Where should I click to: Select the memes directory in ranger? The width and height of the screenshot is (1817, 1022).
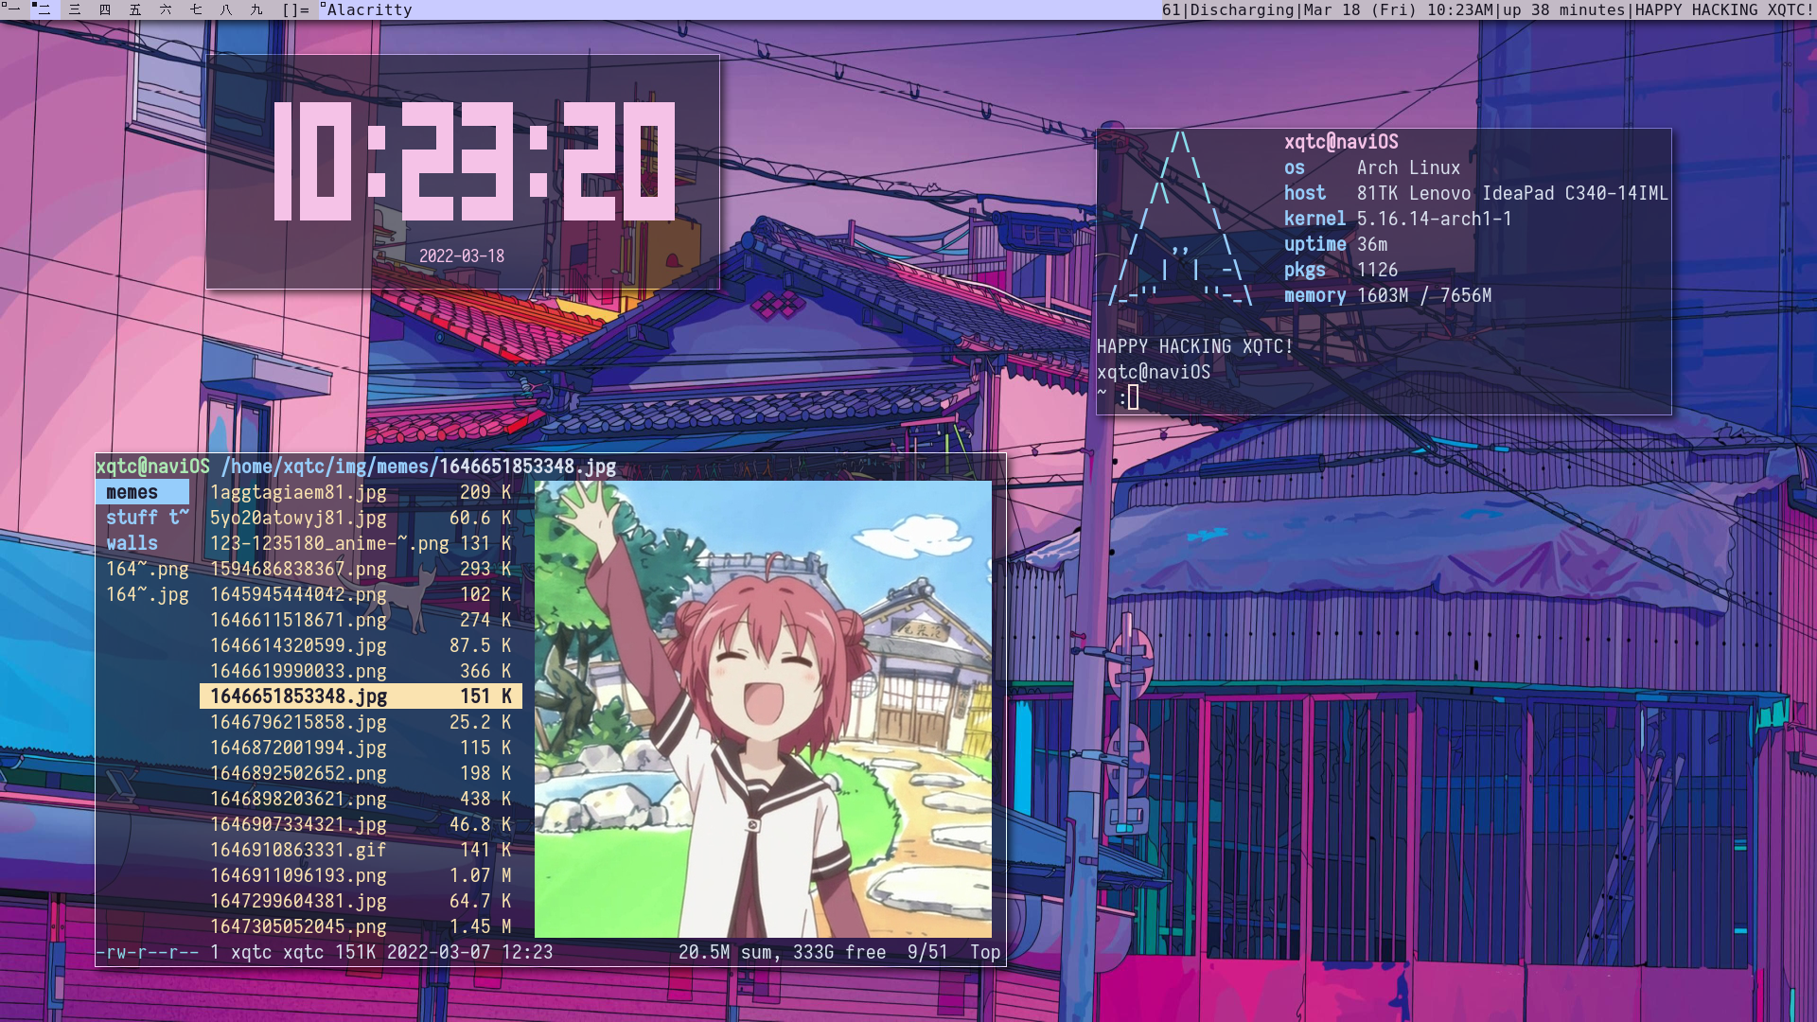pos(142,492)
